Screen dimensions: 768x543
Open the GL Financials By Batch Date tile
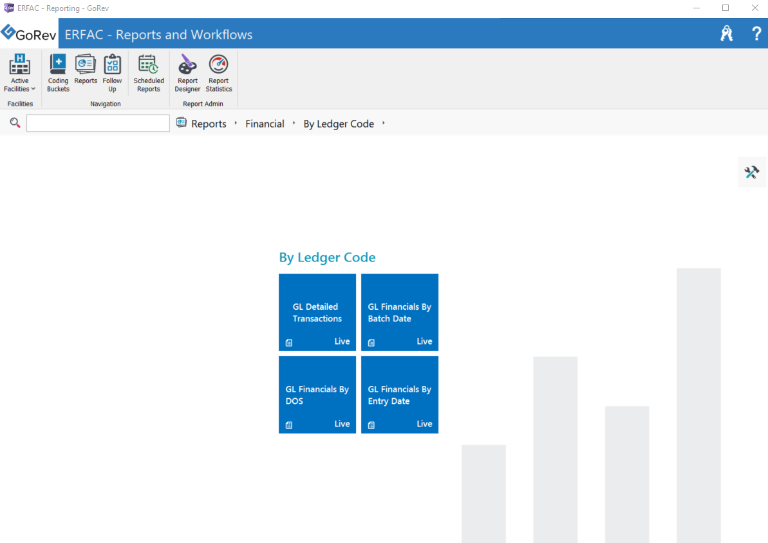point(400,312)
